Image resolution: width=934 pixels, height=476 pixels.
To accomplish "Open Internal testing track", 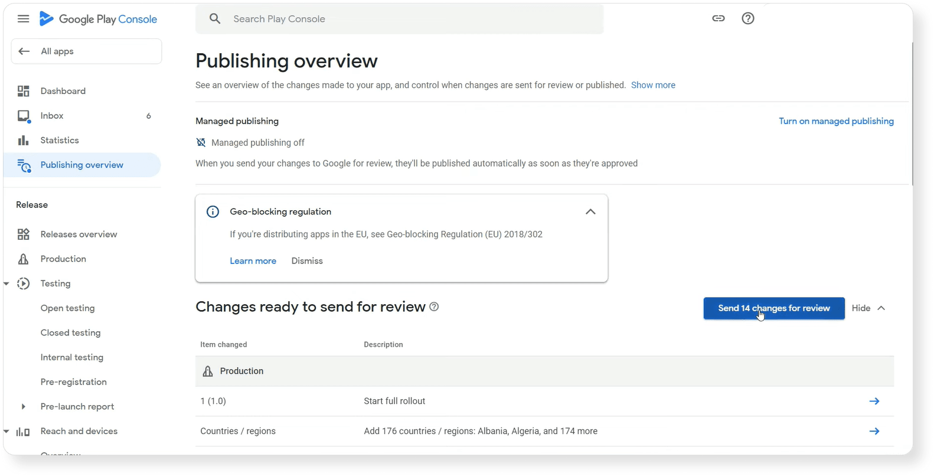I will click(71, 357).
